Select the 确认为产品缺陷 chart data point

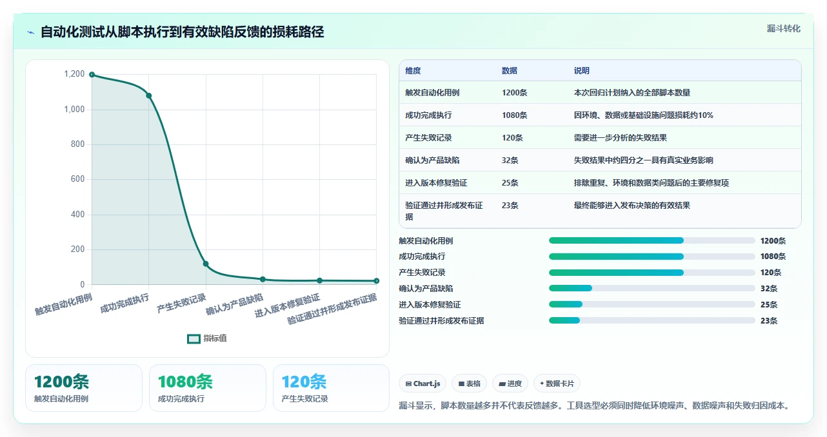pos(263,279)
